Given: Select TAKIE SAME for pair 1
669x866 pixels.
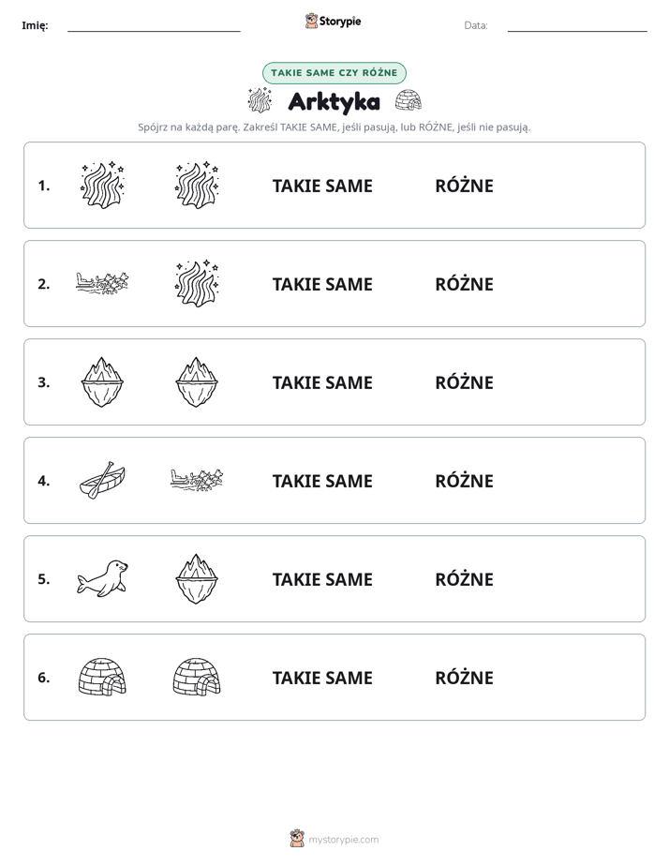Looking at the screenshot, I should (322, 187).
